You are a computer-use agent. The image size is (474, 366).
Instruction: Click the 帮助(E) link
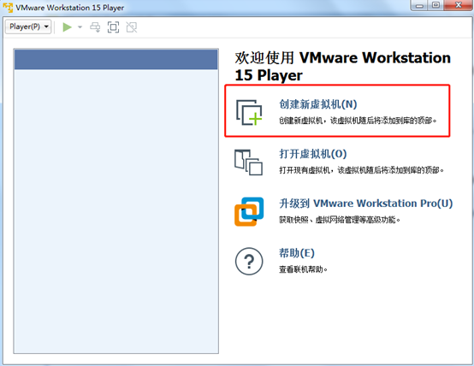(x=297, y=253)
